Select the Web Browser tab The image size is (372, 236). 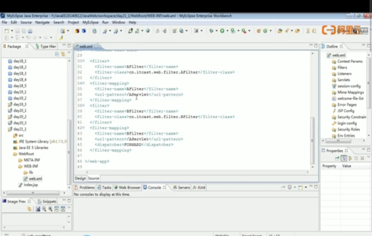pyautogui.click(x=127, y=187)
